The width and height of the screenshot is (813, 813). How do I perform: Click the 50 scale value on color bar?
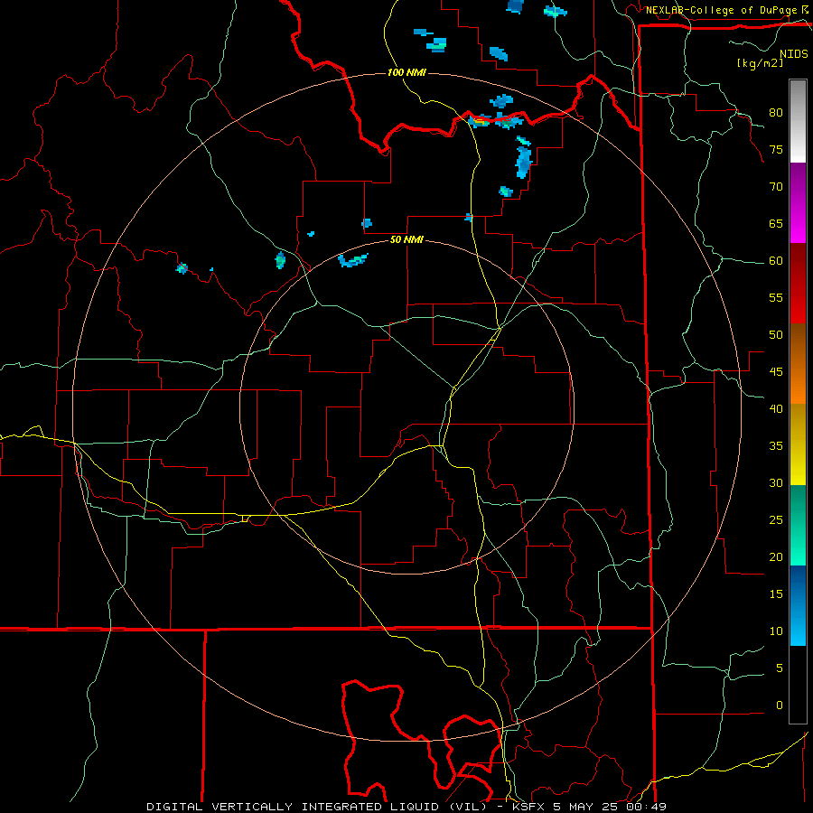(x=776, y=334)
